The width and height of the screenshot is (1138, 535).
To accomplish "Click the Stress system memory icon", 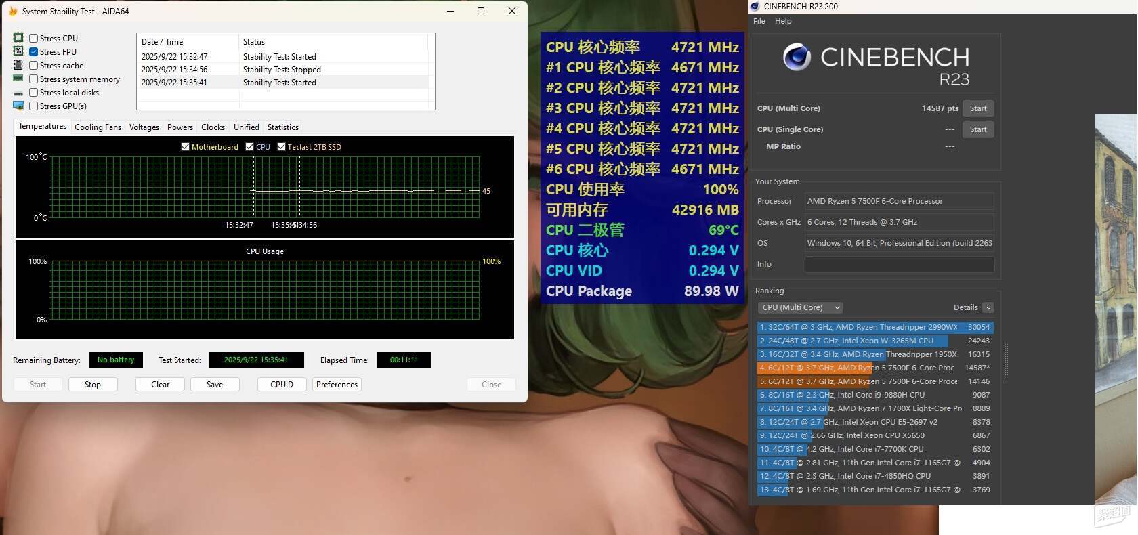I will coord(18,79).
